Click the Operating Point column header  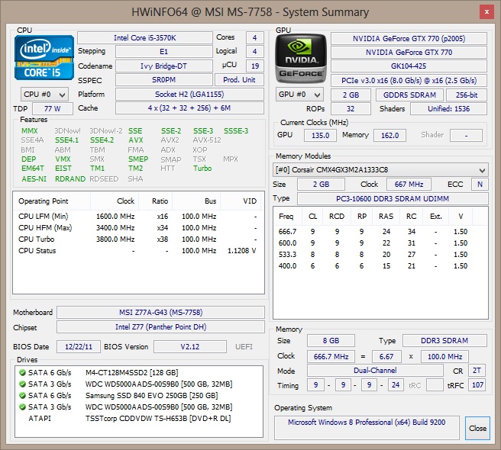click(x=52, y=201)
